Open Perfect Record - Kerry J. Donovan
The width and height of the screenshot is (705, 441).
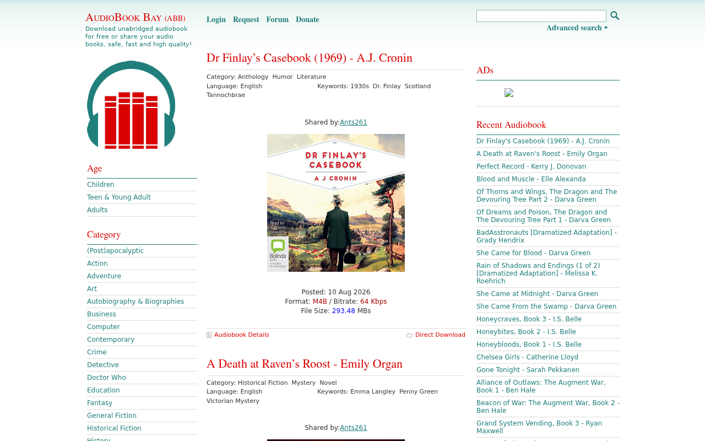tap(531, 166)
